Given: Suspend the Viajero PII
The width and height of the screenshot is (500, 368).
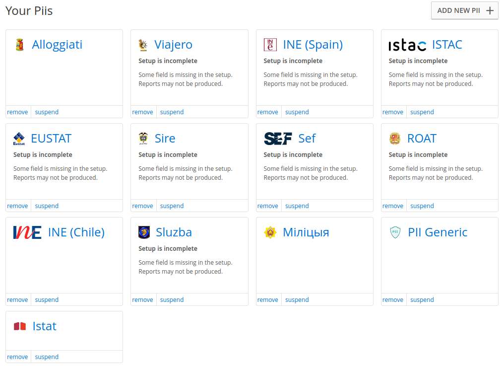Looking at the screenshot, I should [x=172, y=112].
